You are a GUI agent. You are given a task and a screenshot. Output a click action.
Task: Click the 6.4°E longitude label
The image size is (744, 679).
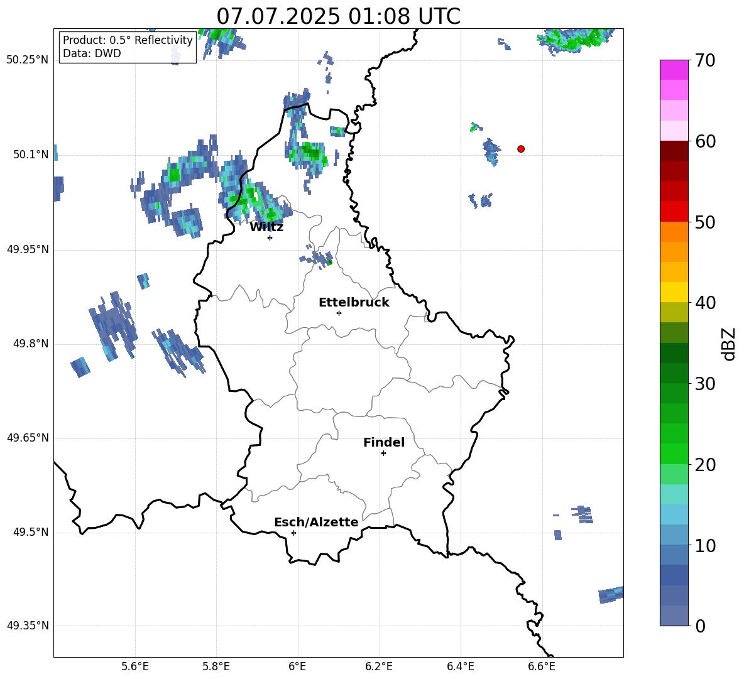(460, 666)
